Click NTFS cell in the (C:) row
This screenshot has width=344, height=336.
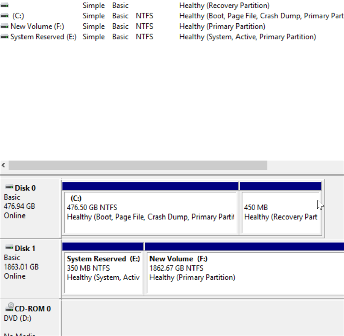point(144,16)
